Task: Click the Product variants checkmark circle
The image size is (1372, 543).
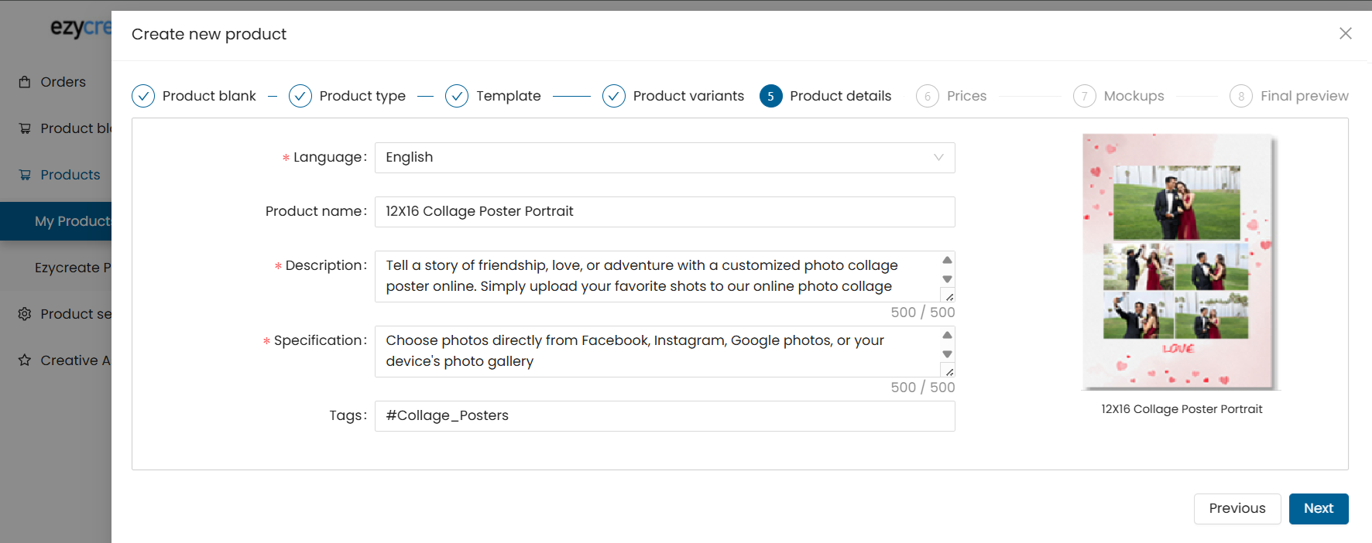Action: pyautogui.click(x=614, y=96)
